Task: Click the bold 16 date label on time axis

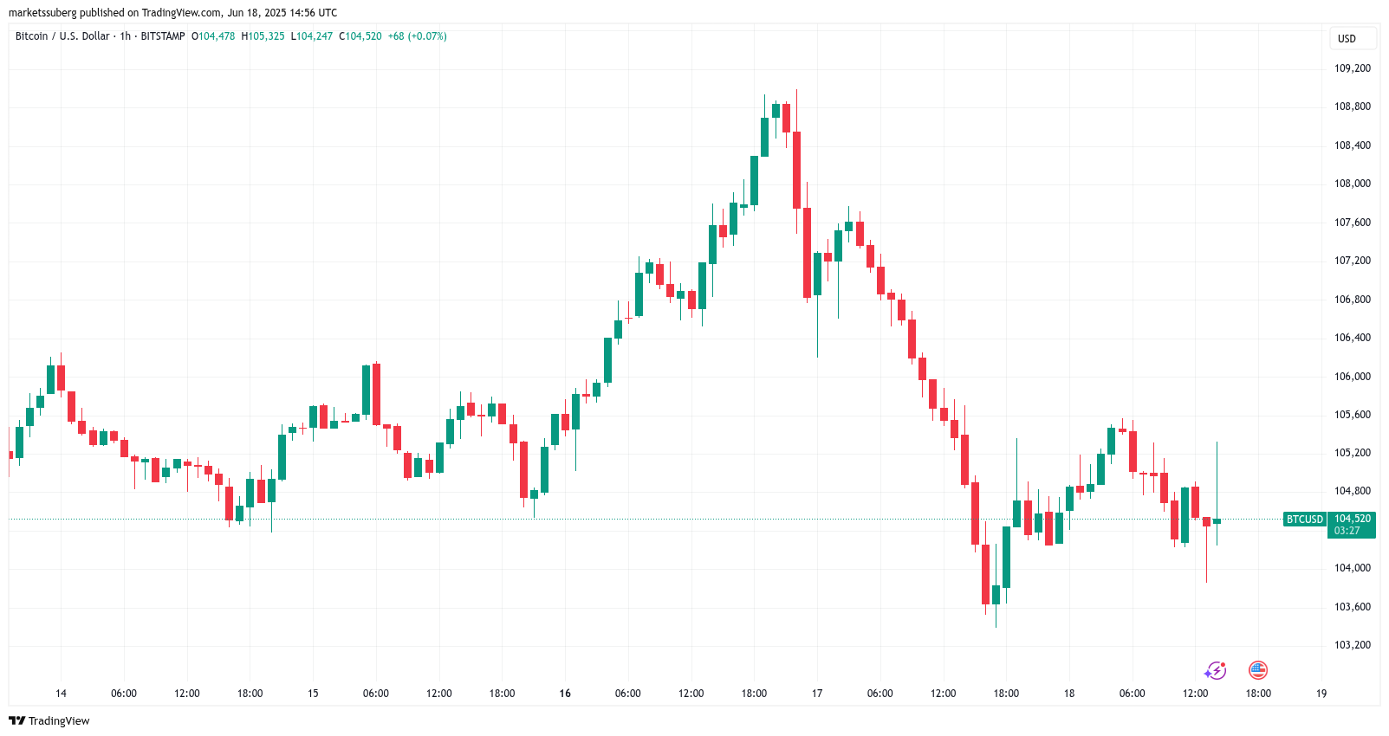Action: (565, 694)
